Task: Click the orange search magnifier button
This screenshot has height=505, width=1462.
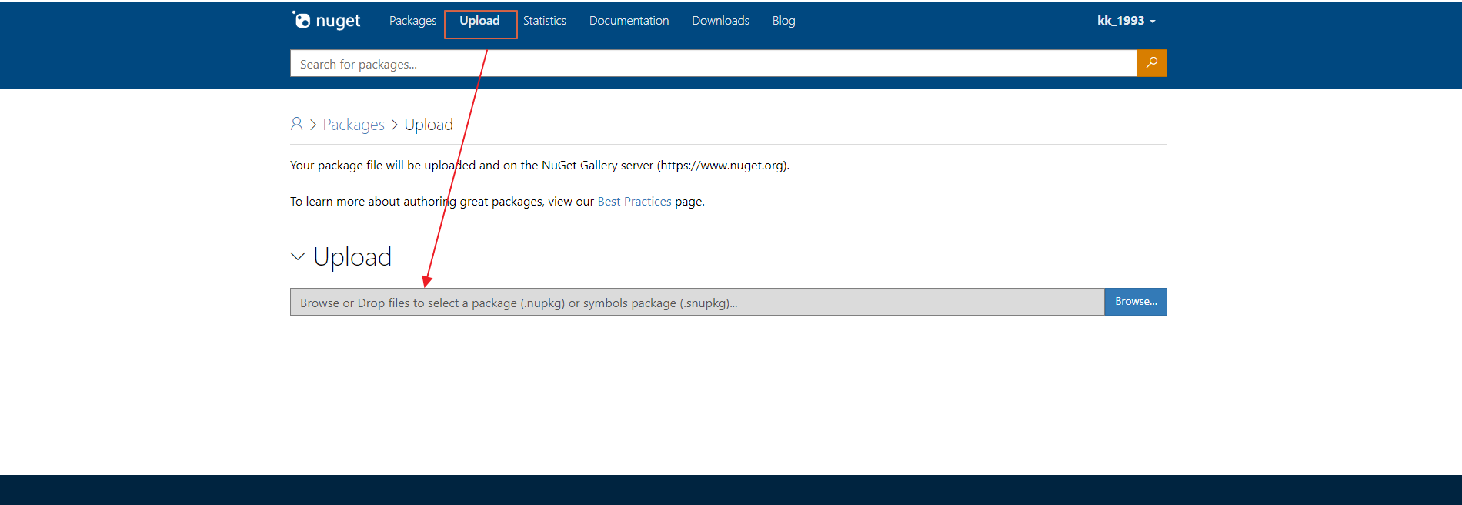Action: tap(1151, 63)
